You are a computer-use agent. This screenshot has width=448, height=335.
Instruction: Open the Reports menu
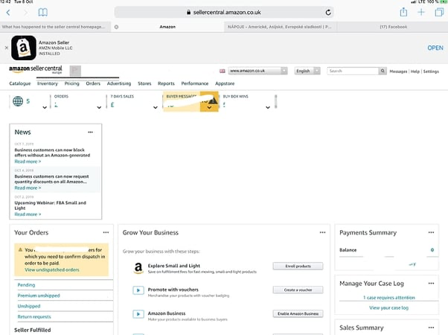click(x=166, y=83)
